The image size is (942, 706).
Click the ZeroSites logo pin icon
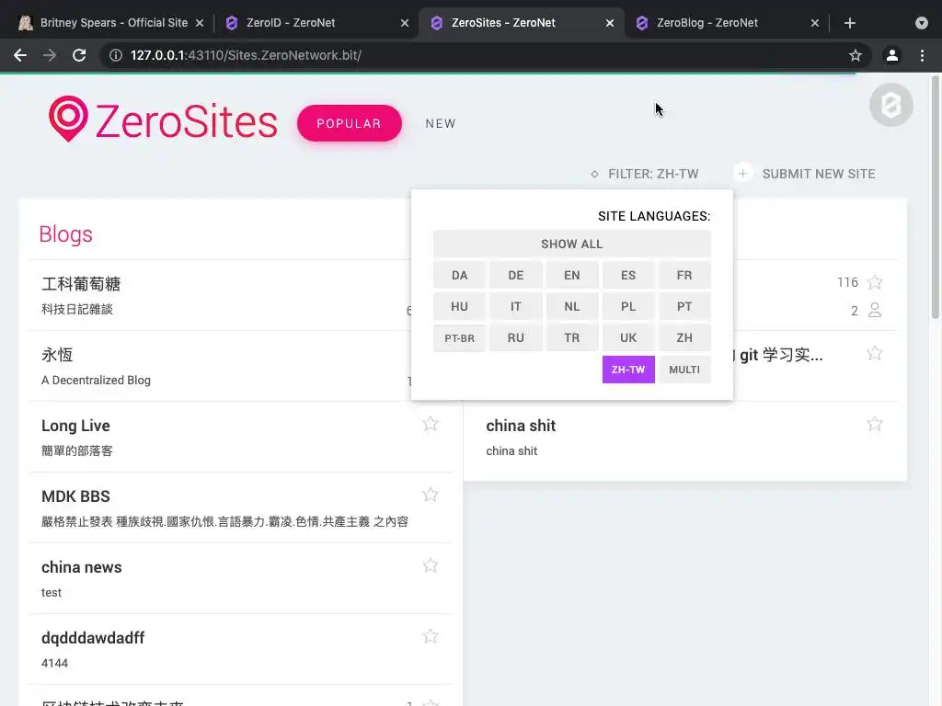[x=68, y=119]
